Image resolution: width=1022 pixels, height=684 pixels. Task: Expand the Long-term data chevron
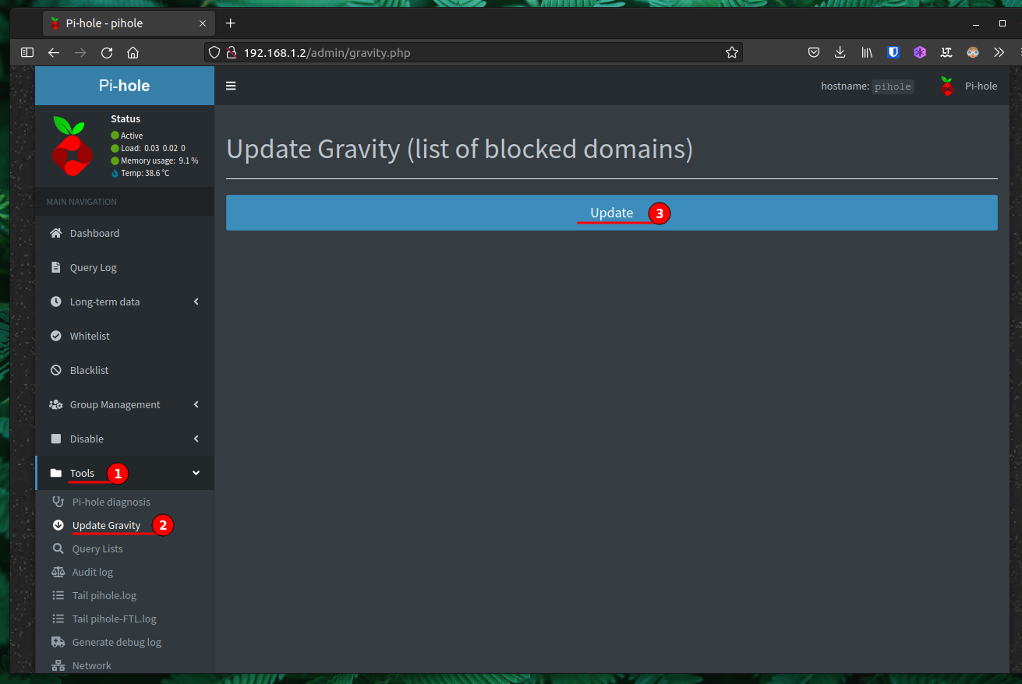point(196,301)
